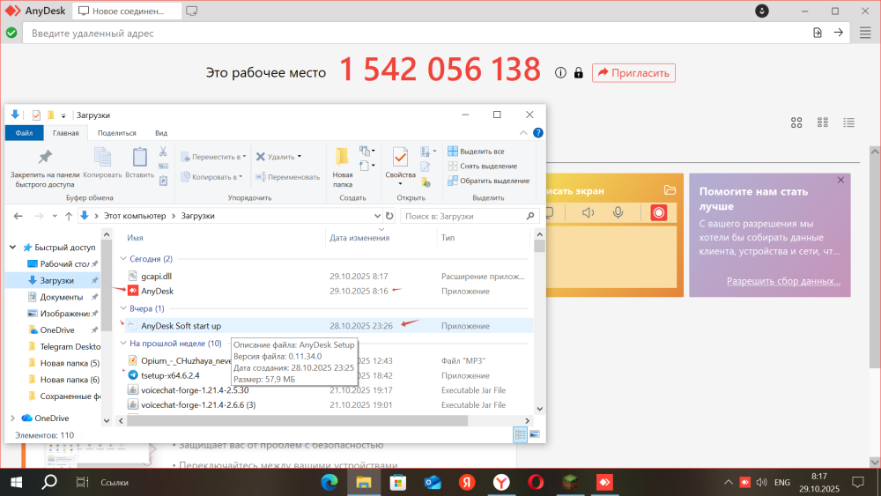Open Microsoft Edge from the taskbar
Viewport: 881px width, 496px height.
[329, 482]
